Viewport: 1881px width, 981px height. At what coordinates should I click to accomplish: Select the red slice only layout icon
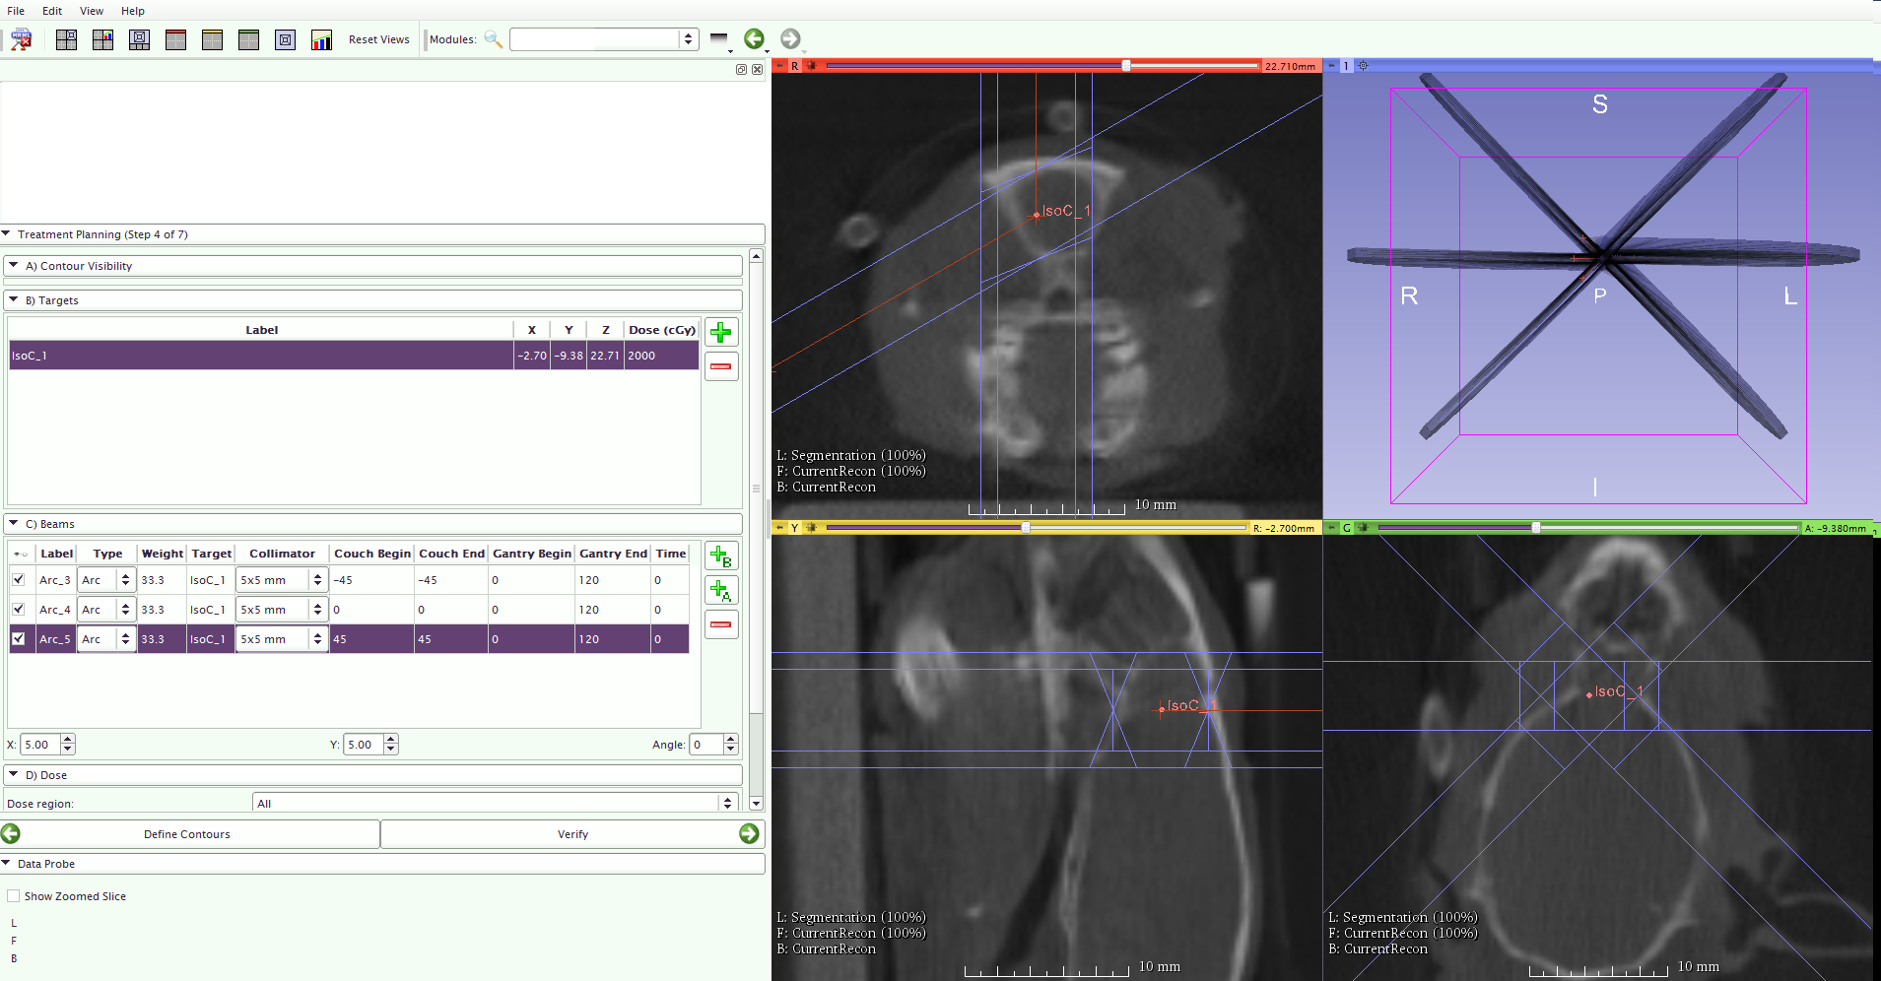(x=176, y=39)
